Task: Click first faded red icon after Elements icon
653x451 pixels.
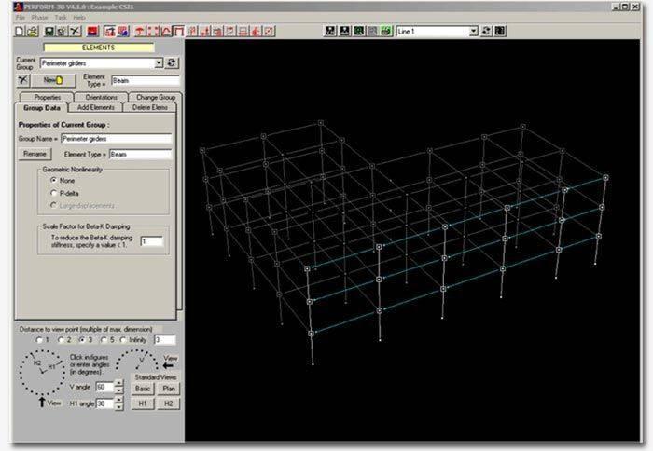Action: [191, 31]
